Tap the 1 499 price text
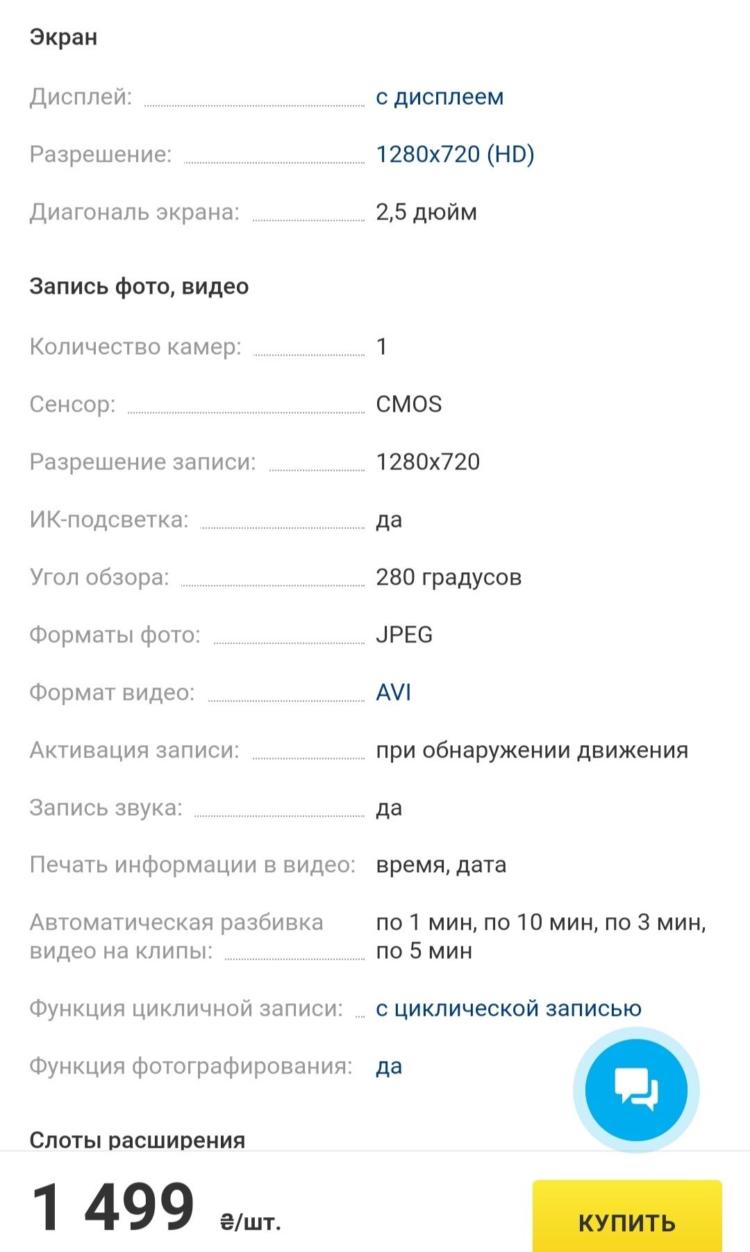This screenshot has height=1252, width=750. [112, 1209]
